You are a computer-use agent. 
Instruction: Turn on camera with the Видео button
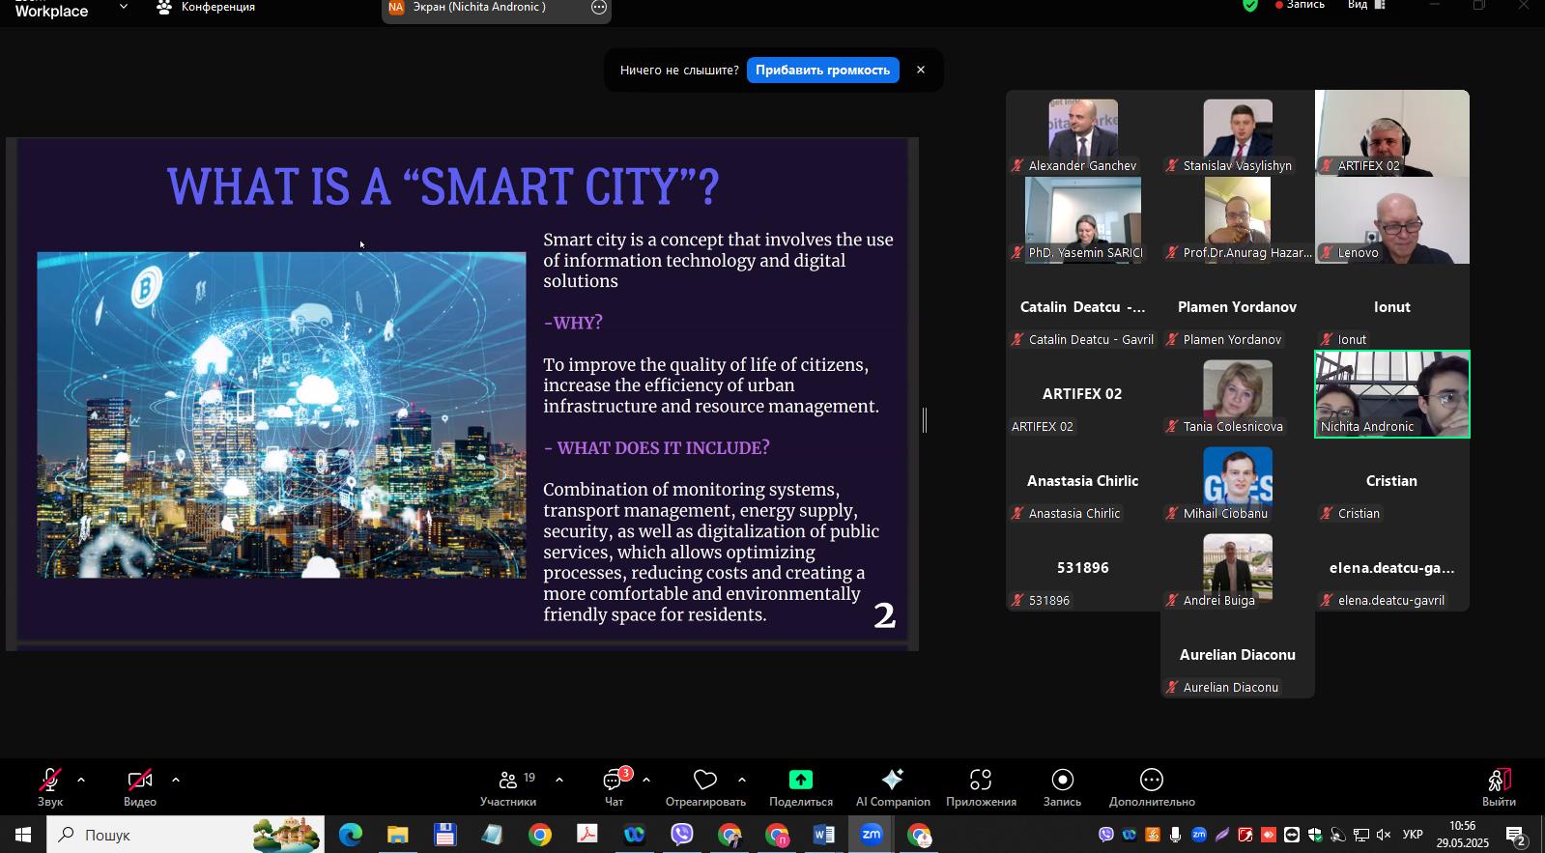[140, 787]
